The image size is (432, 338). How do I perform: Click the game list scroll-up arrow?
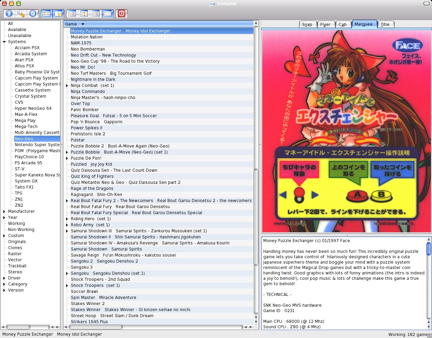pyautogui.click(x=256, y=23)
